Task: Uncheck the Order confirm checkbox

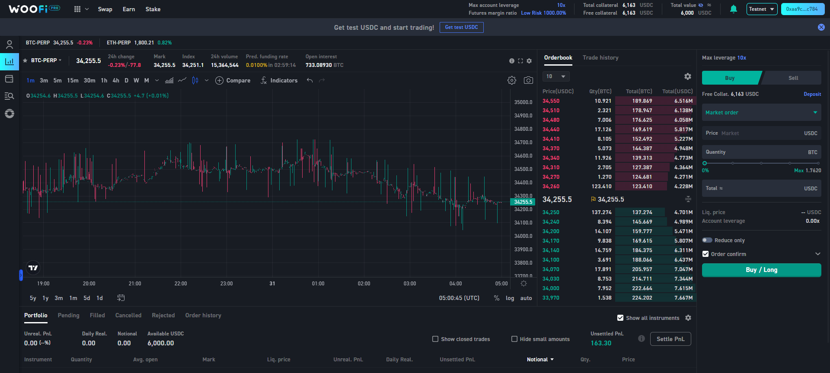Action: [x=705, y=254]
